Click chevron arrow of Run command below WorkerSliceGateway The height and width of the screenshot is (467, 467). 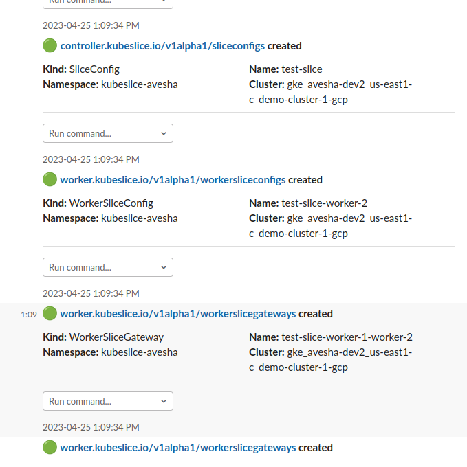click(x=164, y=402)
